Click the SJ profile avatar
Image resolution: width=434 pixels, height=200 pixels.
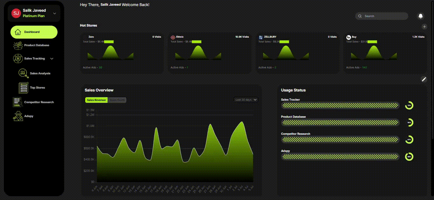point(16,13)
